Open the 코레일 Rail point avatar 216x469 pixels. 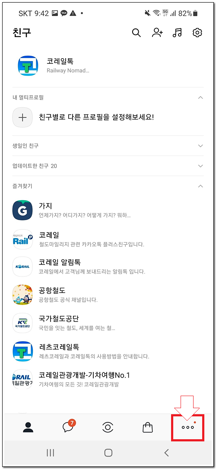point(22,239)
